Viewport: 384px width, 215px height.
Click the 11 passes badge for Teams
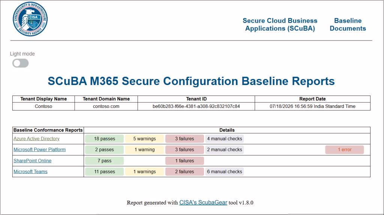(x=104, y=172)
